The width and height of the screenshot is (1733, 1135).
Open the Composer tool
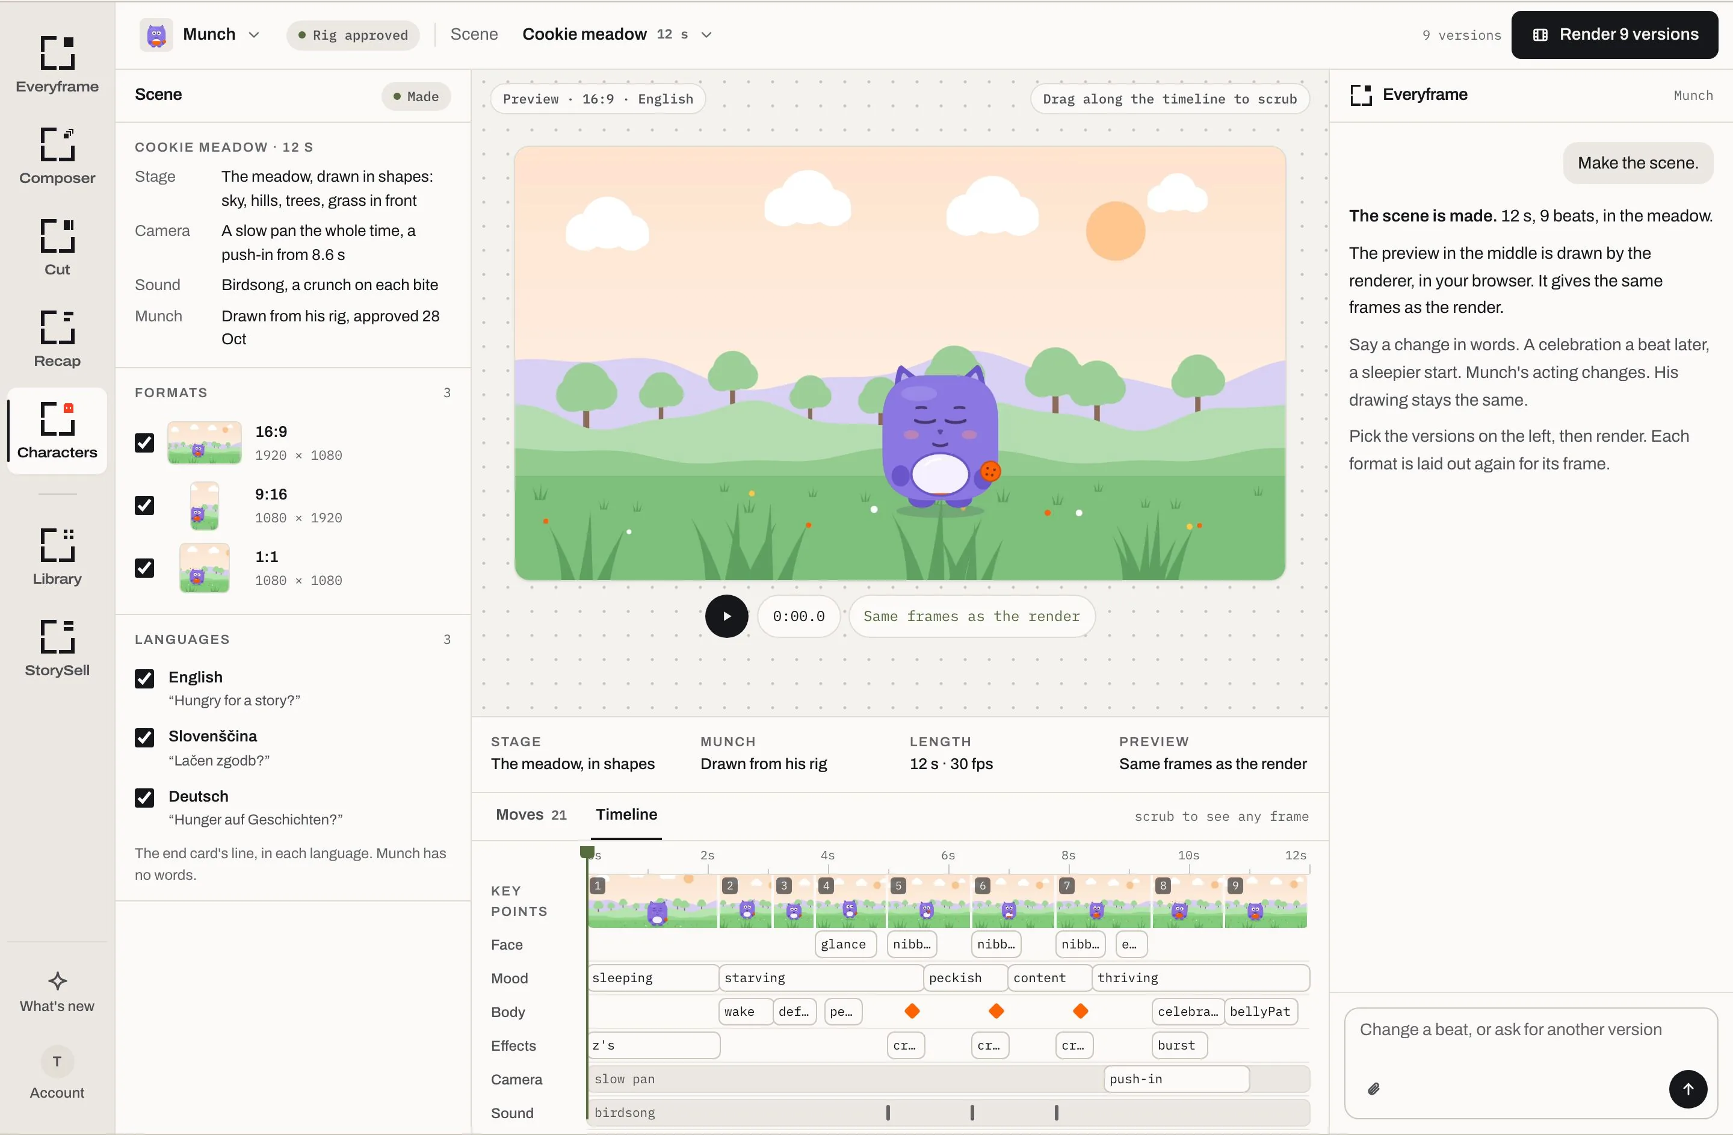[x=57, y=156]
